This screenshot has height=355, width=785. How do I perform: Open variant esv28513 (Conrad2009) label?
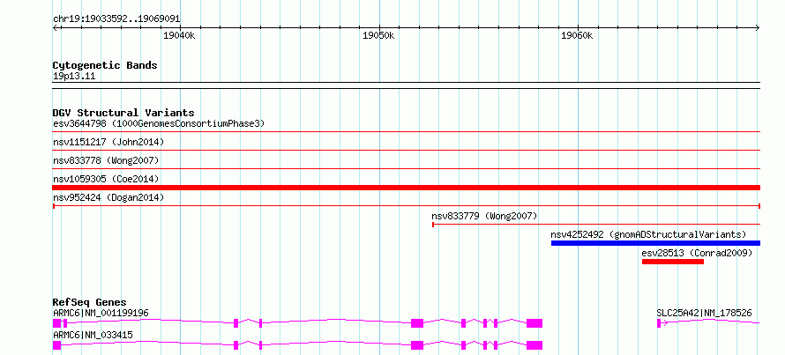coord(697,253)
